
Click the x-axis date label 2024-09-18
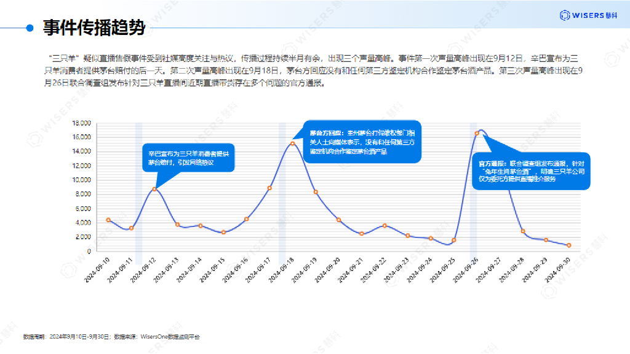[x=281, y=271]
